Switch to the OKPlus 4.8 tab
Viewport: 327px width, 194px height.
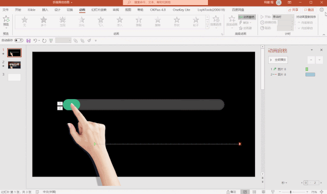(x=158, y=10)
